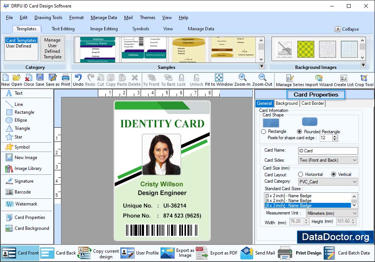Add a Barcode to the card
The width and height of the screenshot is (375, 262).
click(x=18, y=192)
